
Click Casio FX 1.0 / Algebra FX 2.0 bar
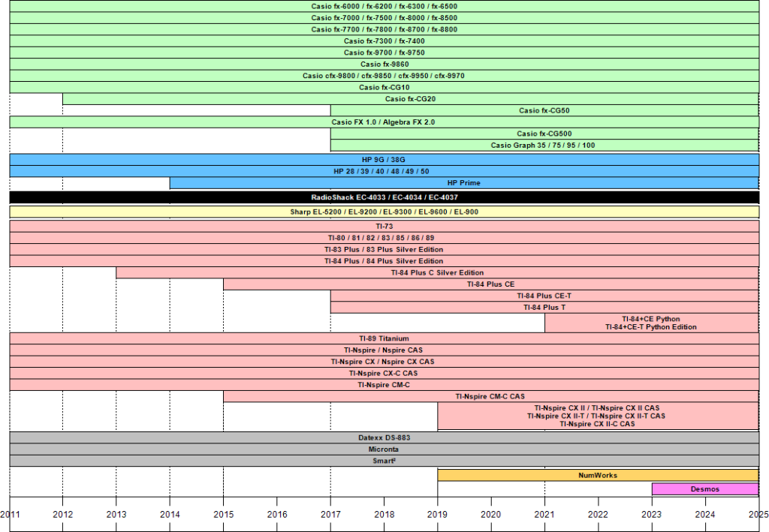click(x=384, y=122)
